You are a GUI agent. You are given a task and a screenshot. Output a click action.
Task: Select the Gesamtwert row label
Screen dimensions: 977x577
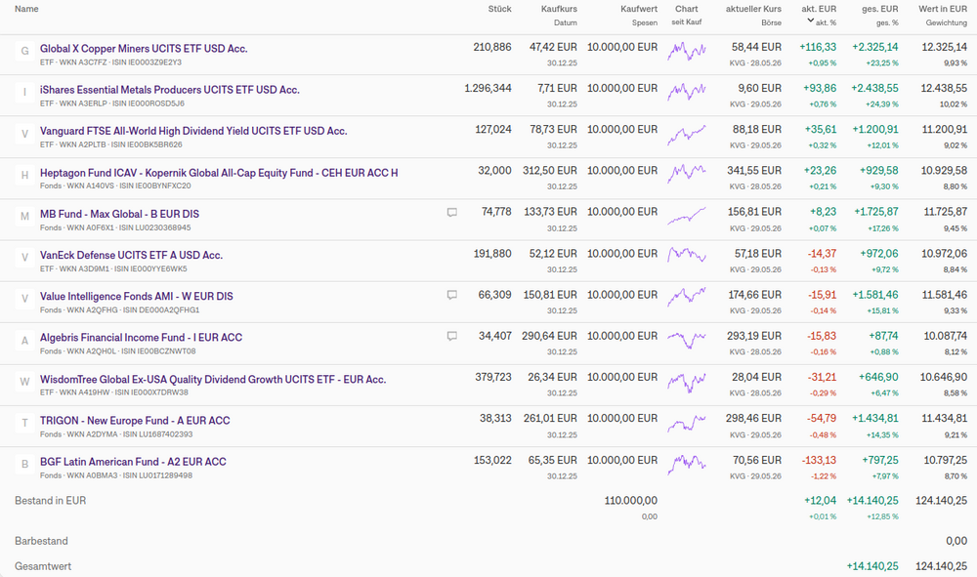[43, 566]
